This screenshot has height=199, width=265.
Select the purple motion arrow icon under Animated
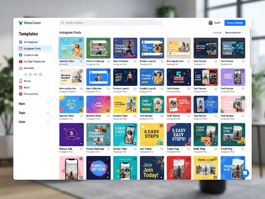pyautogui.click(x=36, y=75)
